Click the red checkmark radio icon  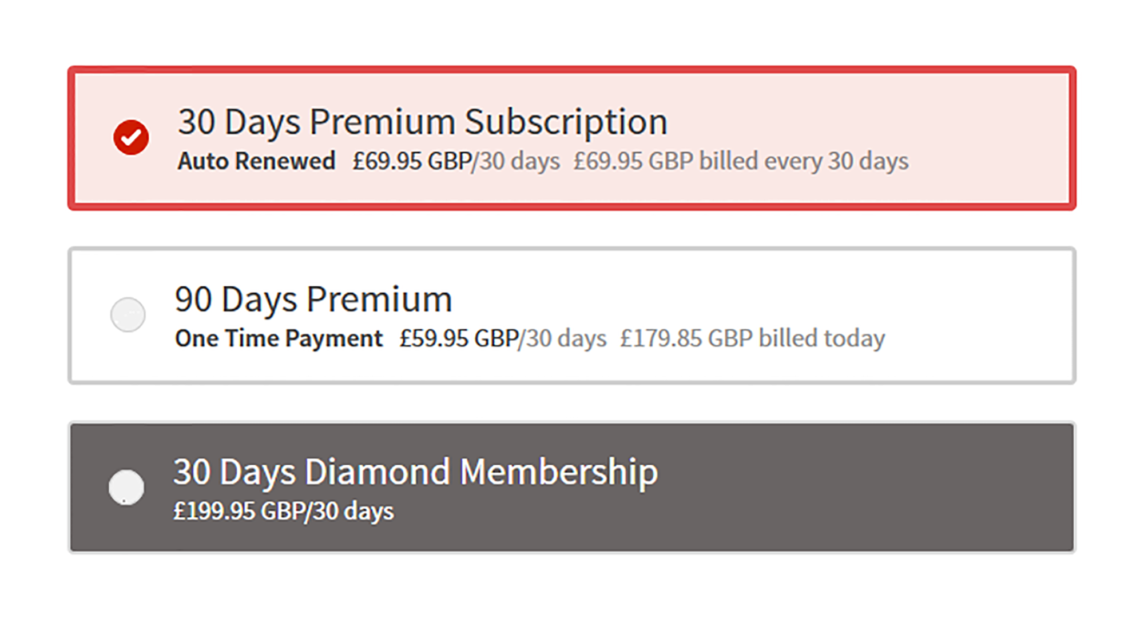tap(131, 137)
